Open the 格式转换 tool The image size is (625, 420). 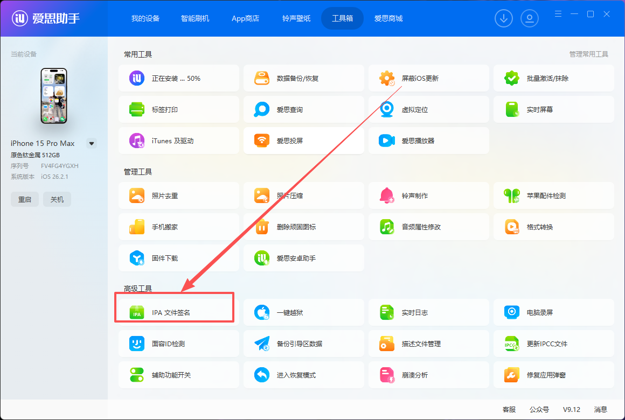click(x=554, y=227)
